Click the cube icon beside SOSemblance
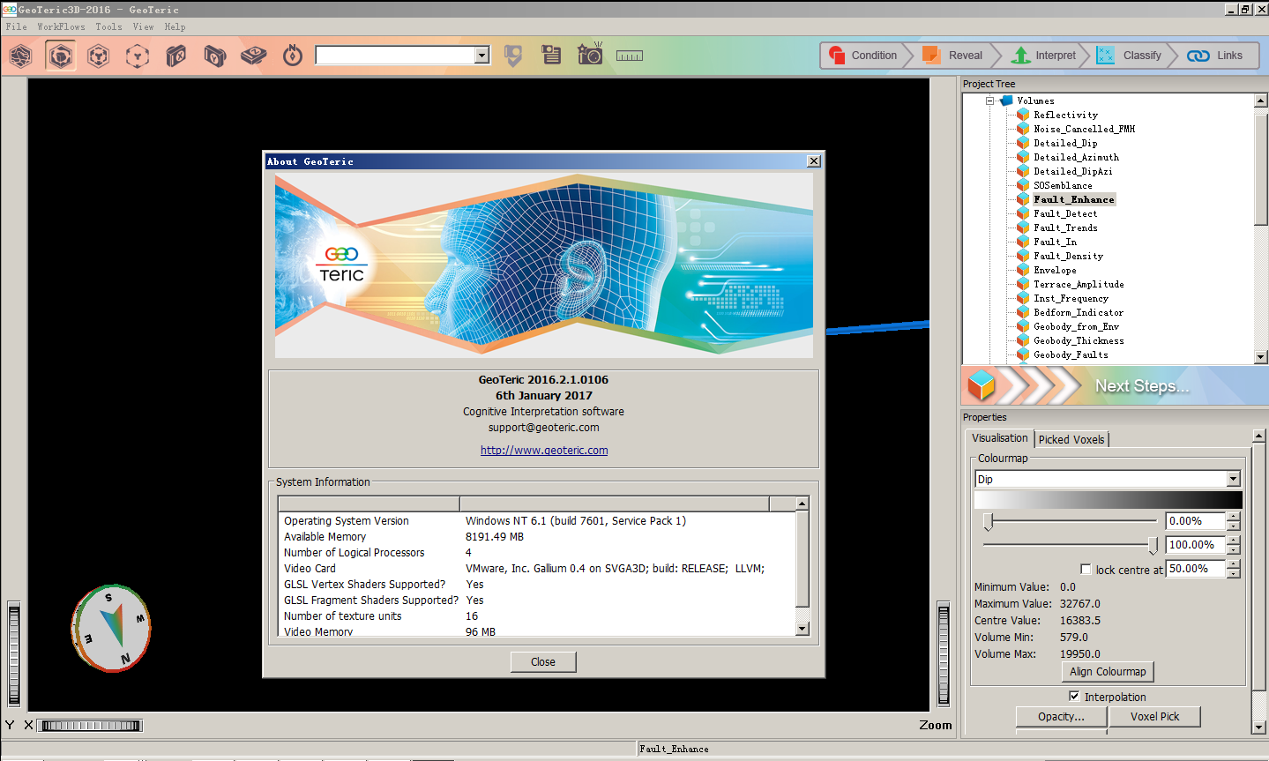1269x761 pixels. click(1023, 185)
